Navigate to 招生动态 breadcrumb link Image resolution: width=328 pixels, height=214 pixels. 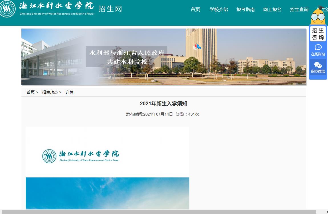pyautogui.click(x=50, y=92)
